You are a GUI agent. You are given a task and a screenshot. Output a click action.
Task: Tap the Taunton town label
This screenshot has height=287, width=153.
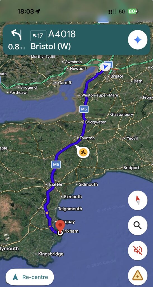88,138
